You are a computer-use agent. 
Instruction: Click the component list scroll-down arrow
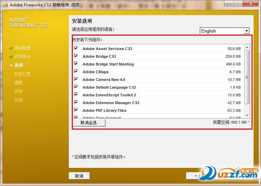(247, 115)
